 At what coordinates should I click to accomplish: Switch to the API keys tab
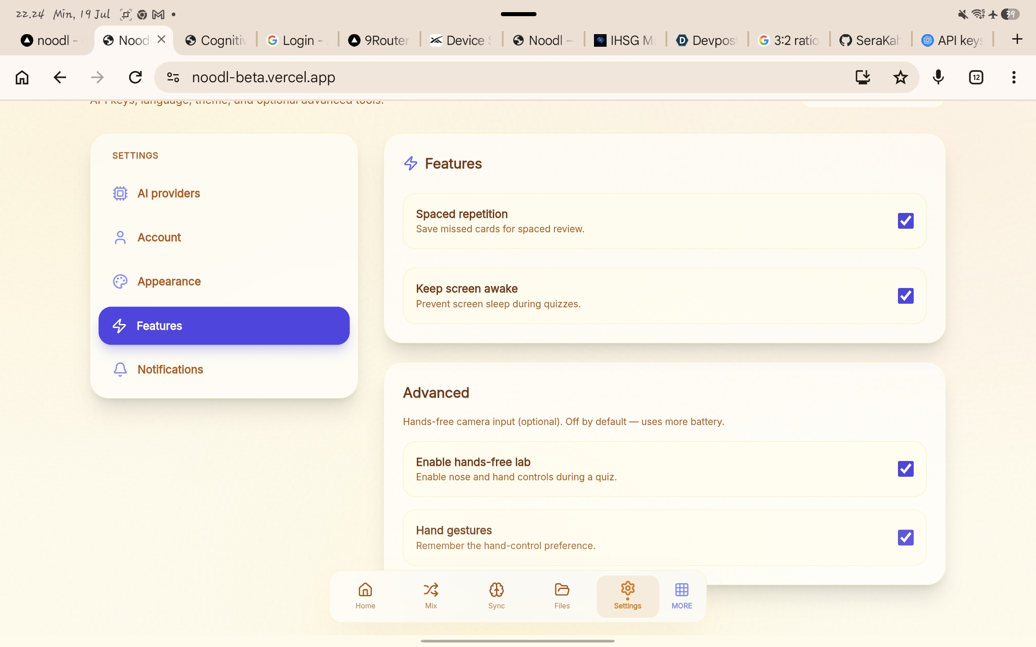point(952,40)
